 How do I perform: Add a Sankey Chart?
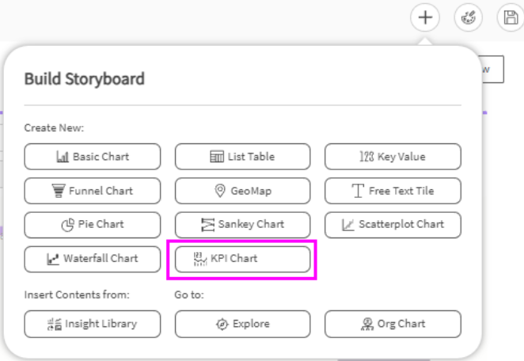pos(242,224)
